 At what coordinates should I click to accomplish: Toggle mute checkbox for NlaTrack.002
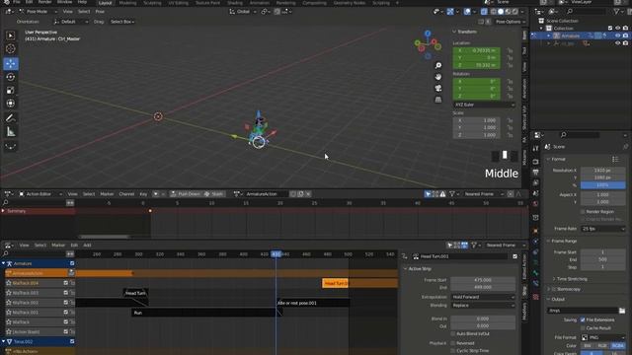point(66,303)
